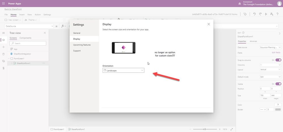Close the Tree view pane
283x132 pixels.
(45, 33)
